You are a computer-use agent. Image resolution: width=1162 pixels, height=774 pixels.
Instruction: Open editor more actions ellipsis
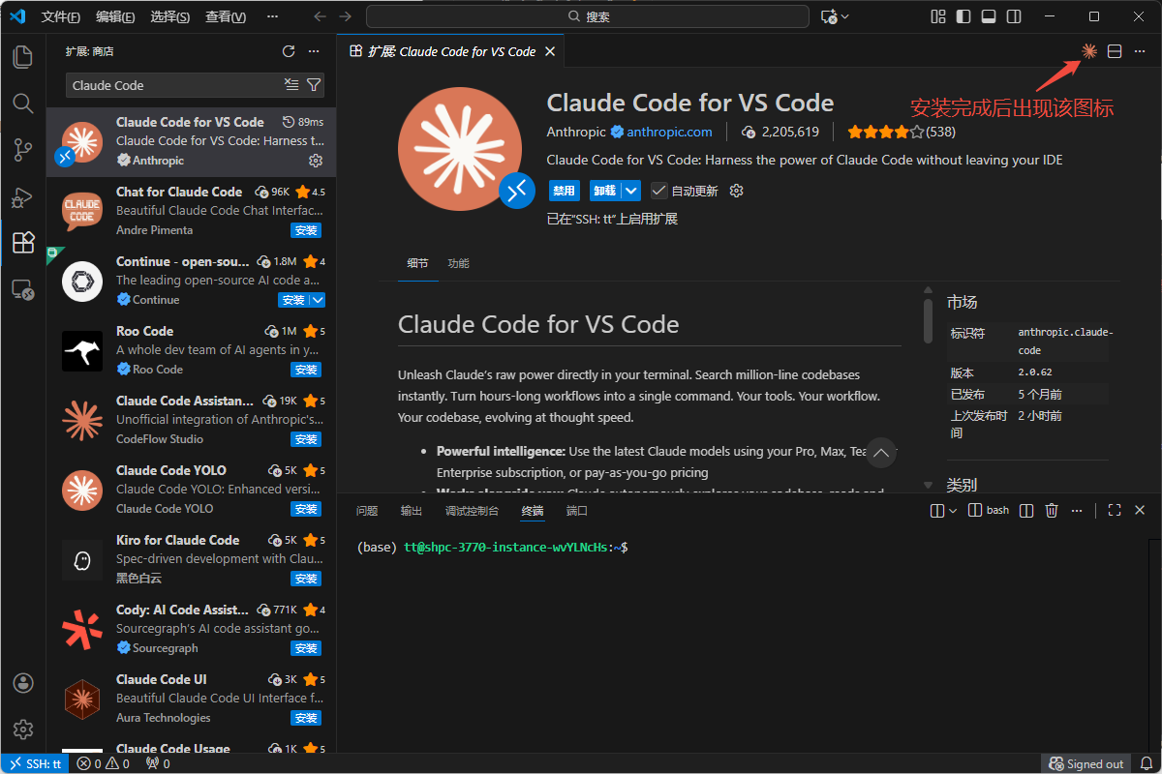tap(1140, 51)
